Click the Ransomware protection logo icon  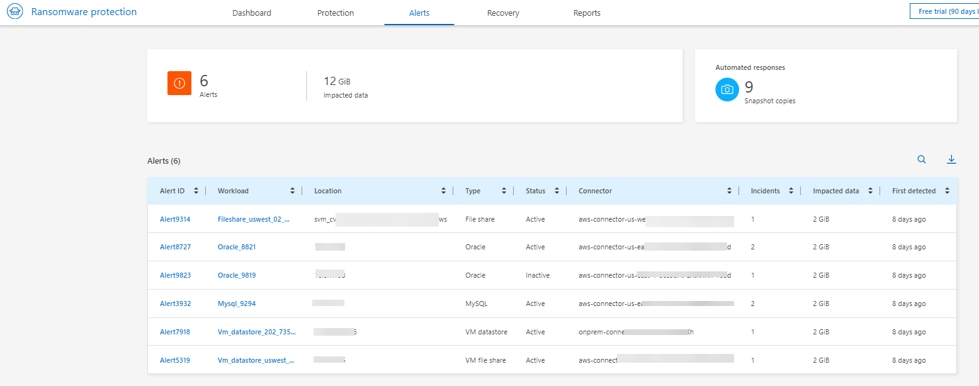point(15,12)
